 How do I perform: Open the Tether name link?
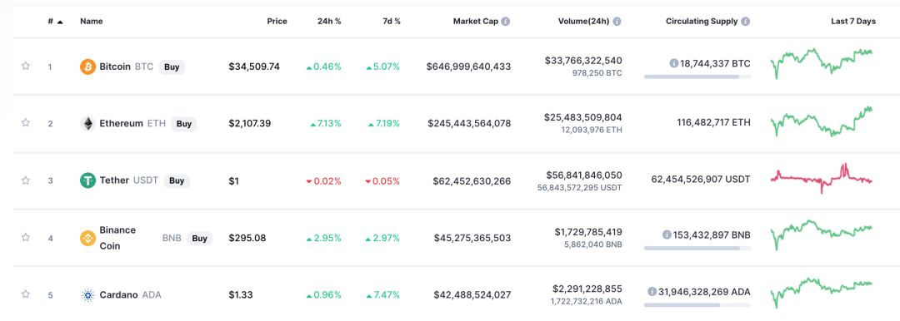click(114, 180)
